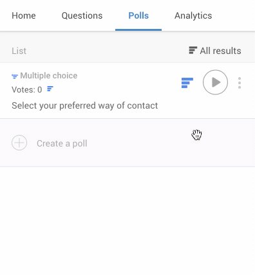Switch to the Home tab

tap(24, 15)
